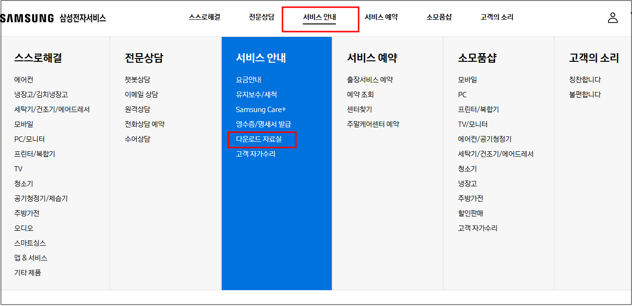The width and height of the screenshot is (632, 306).
Task: Open 주방가전 in the 소모품샵 column
Action: pos(471,199)
